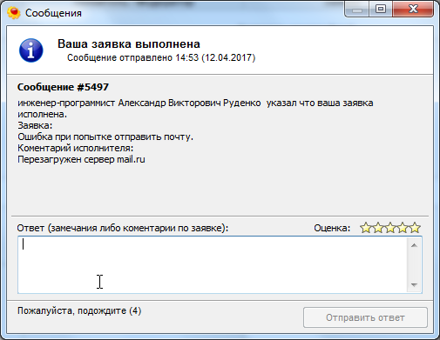Click the 'Ваша заявка выполнена' heading
This screenshot has height=340, width=440.
pyautogui.click(x=129, y=44)
